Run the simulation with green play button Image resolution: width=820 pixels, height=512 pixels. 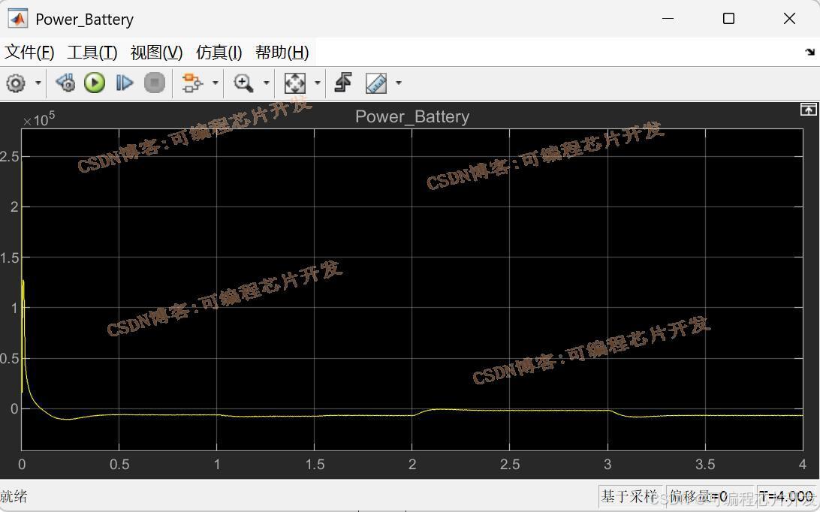point(95,83)
